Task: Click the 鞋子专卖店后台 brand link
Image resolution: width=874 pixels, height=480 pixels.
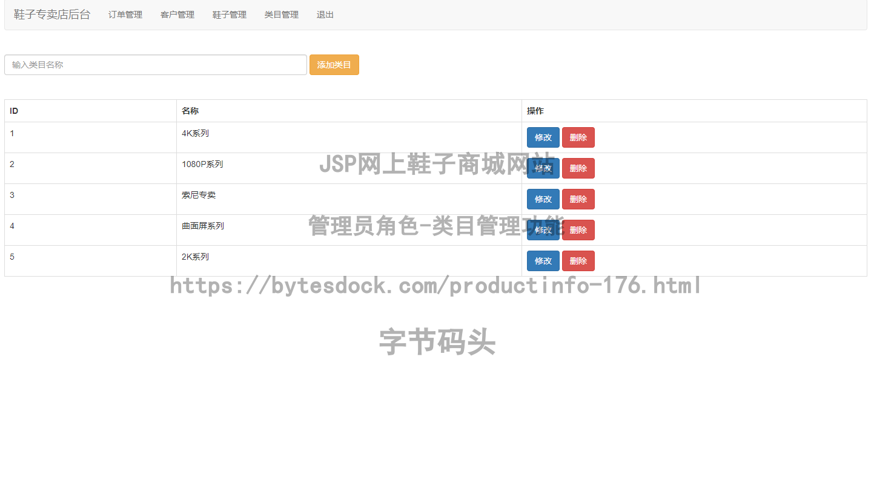Action: pyautogui.click(x=52, y=15)
